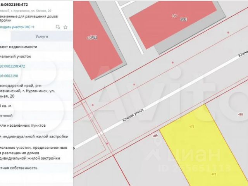Viewport: 248px width, 186px height.
Task: Open the Создать участок ЖС link
Action: [x=17, y=27]
